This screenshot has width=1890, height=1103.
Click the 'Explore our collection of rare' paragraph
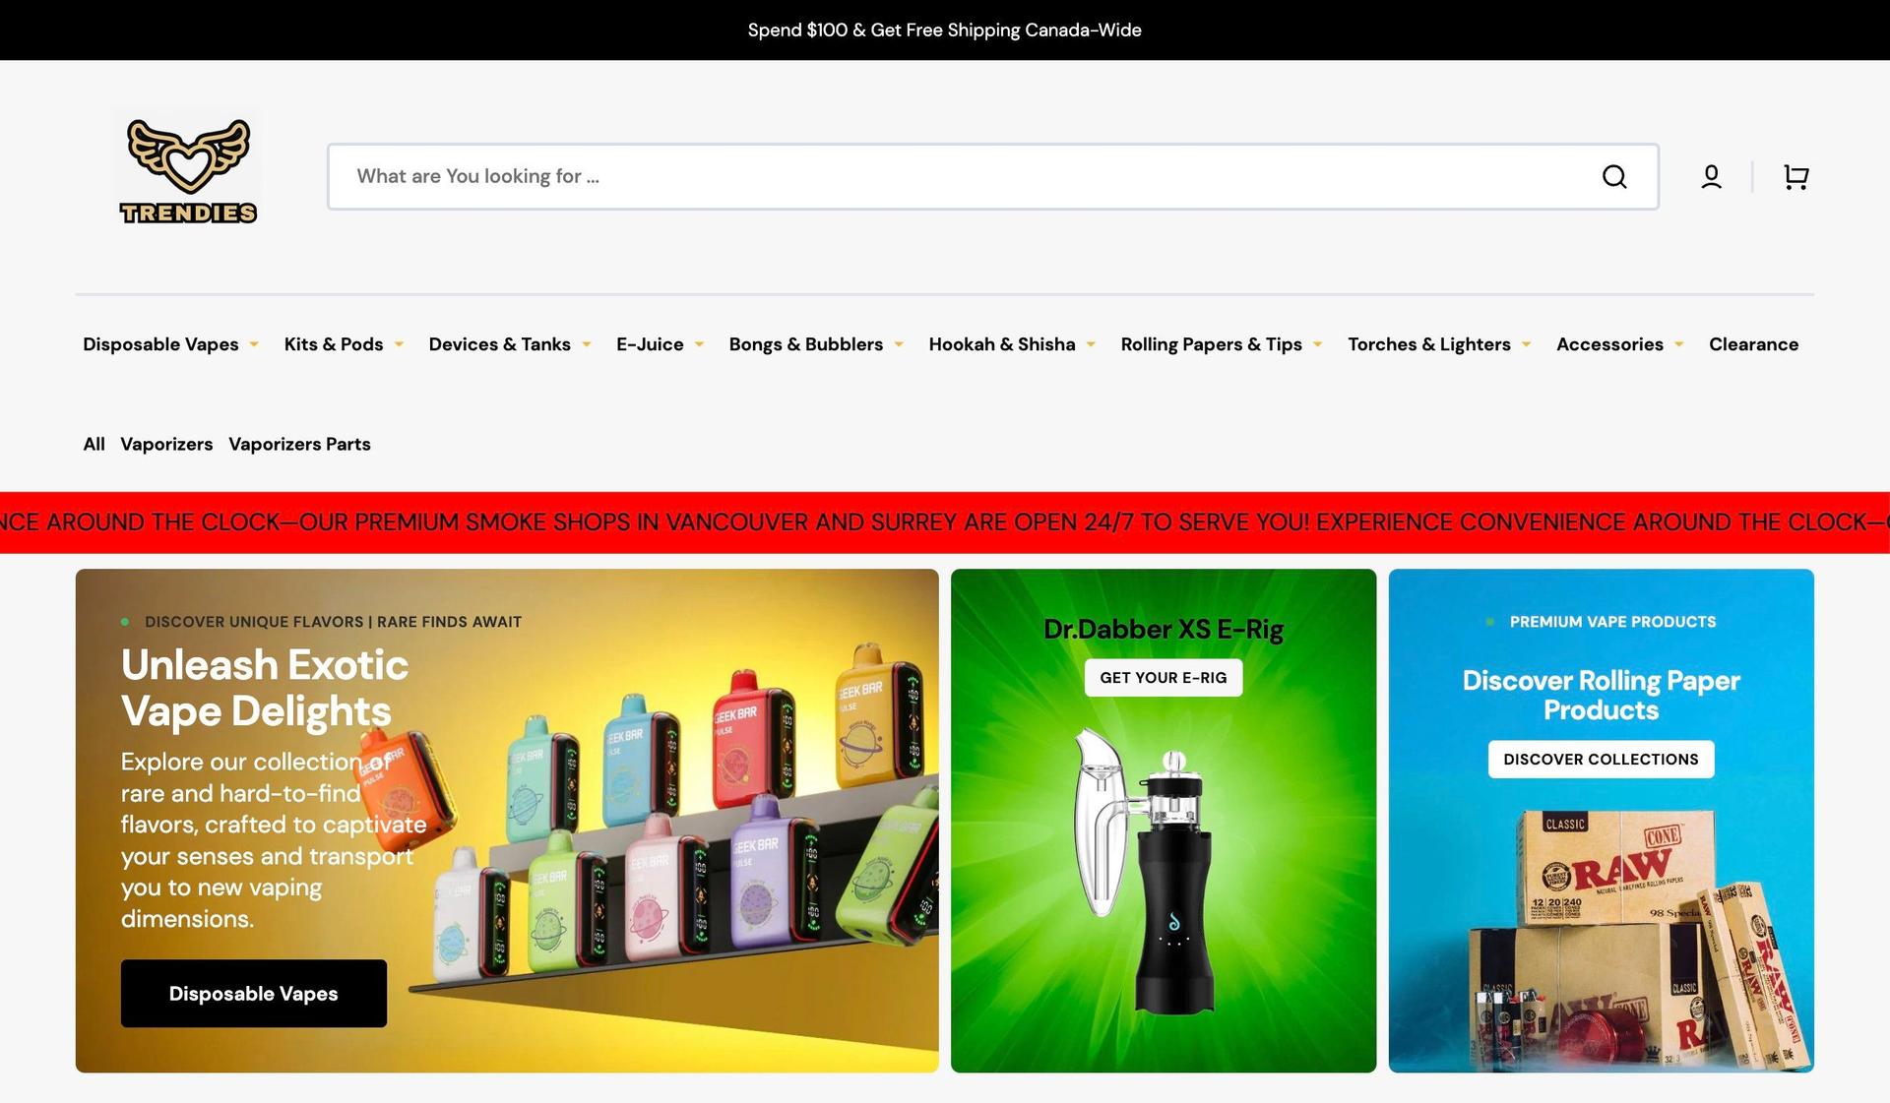click(274, 840)
